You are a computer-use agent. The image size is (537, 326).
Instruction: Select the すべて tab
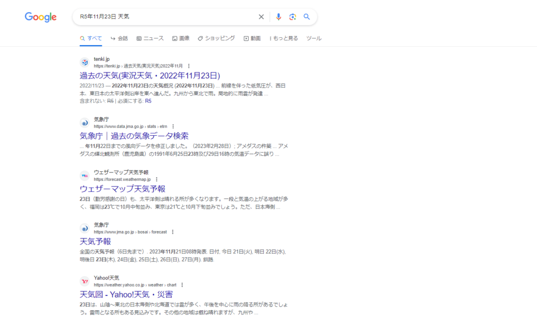tap(91, 38)
